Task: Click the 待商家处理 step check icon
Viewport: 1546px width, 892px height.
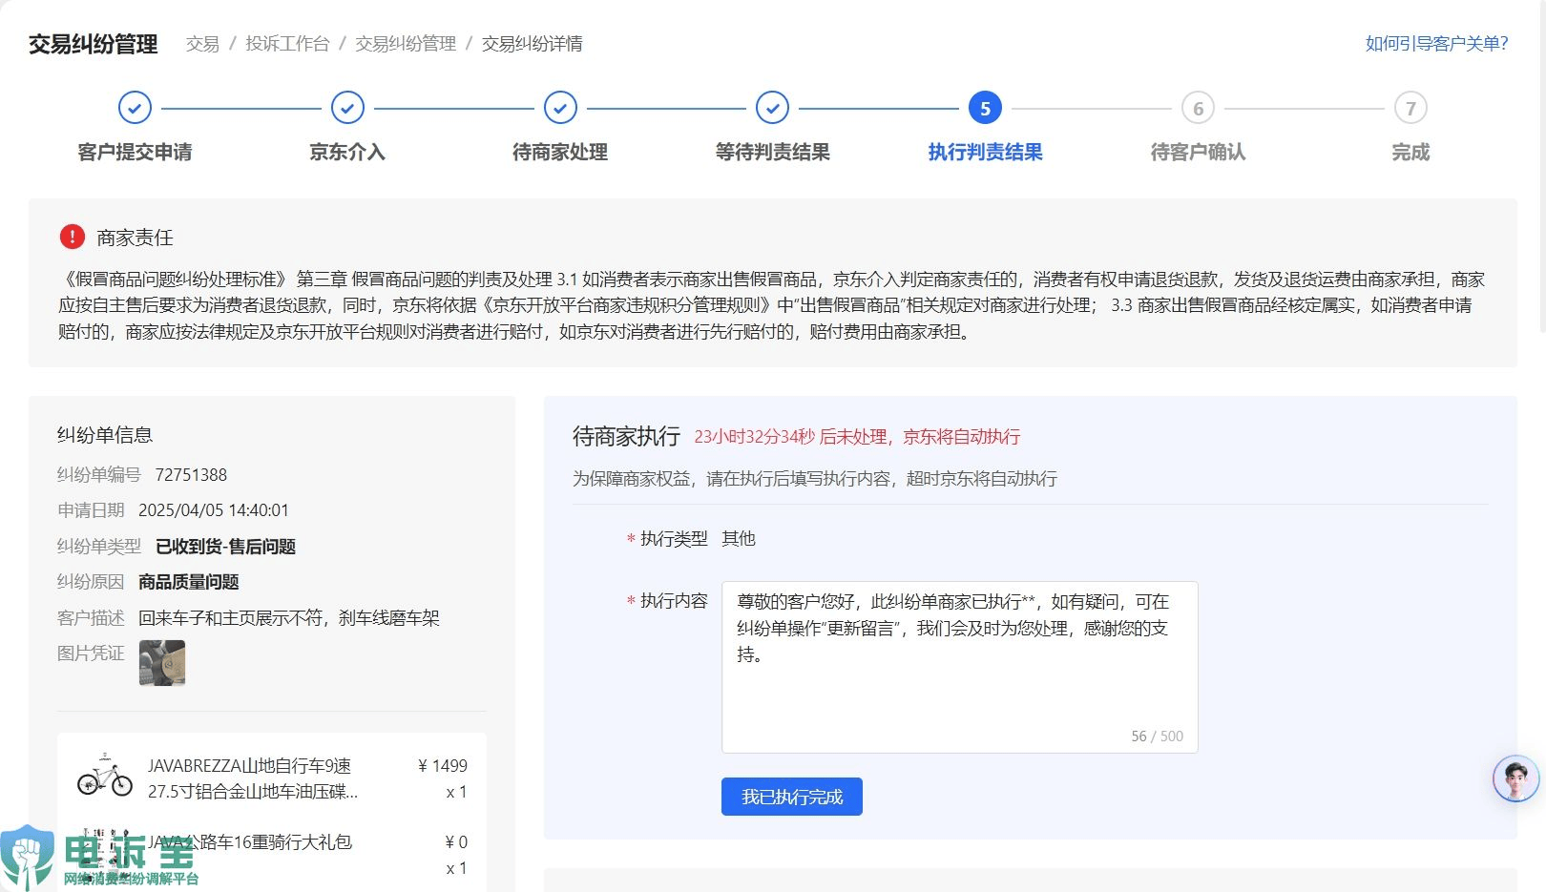Action: click(559, 108)
